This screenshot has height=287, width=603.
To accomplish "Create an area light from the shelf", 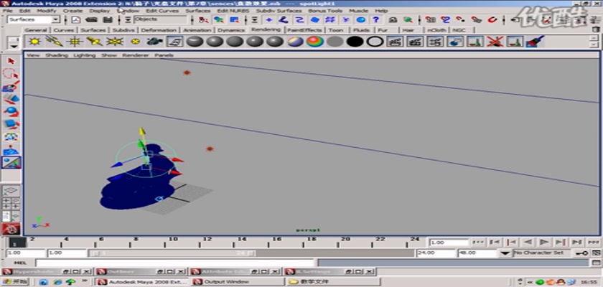I will pyautogui.click(x=114, y=42).
